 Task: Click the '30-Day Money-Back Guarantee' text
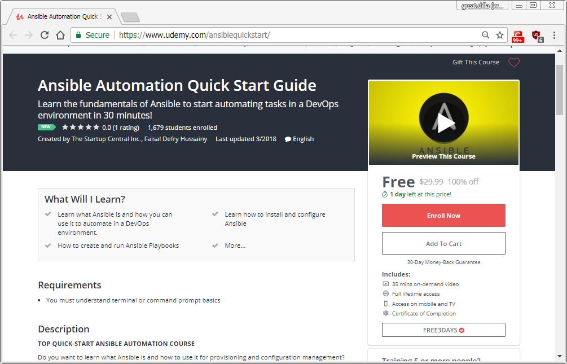[443, 262]
